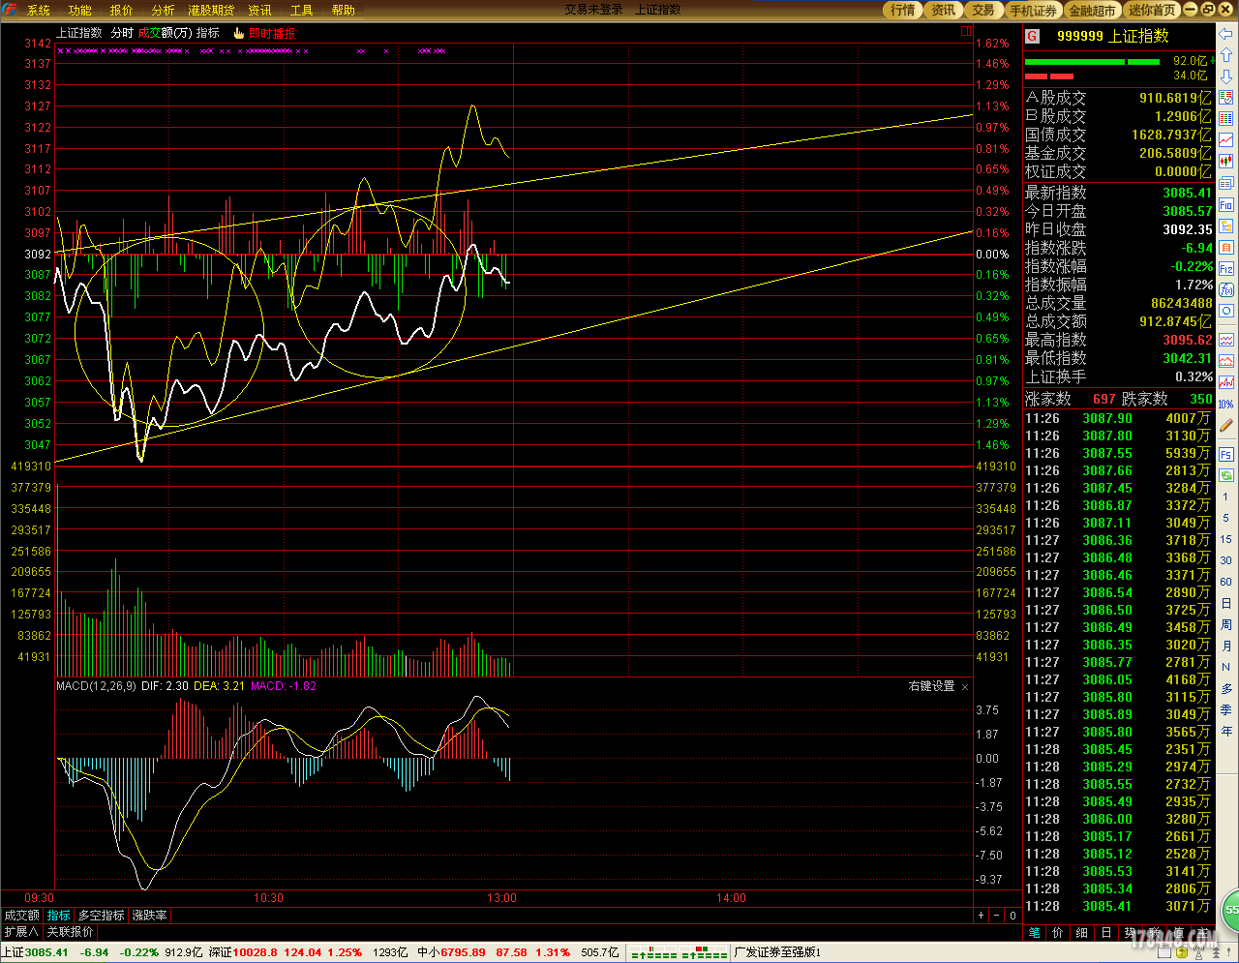The image size is (1239, 963).
Task: Click the down arrow next stock icon
Action: click(1225, 76)
